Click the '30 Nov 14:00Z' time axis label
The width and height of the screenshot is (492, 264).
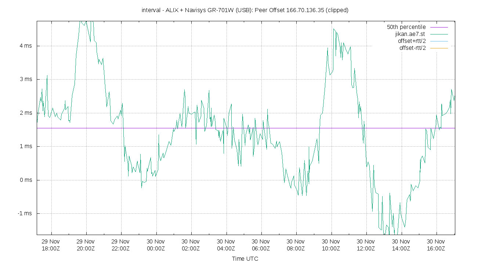point(401,245)
